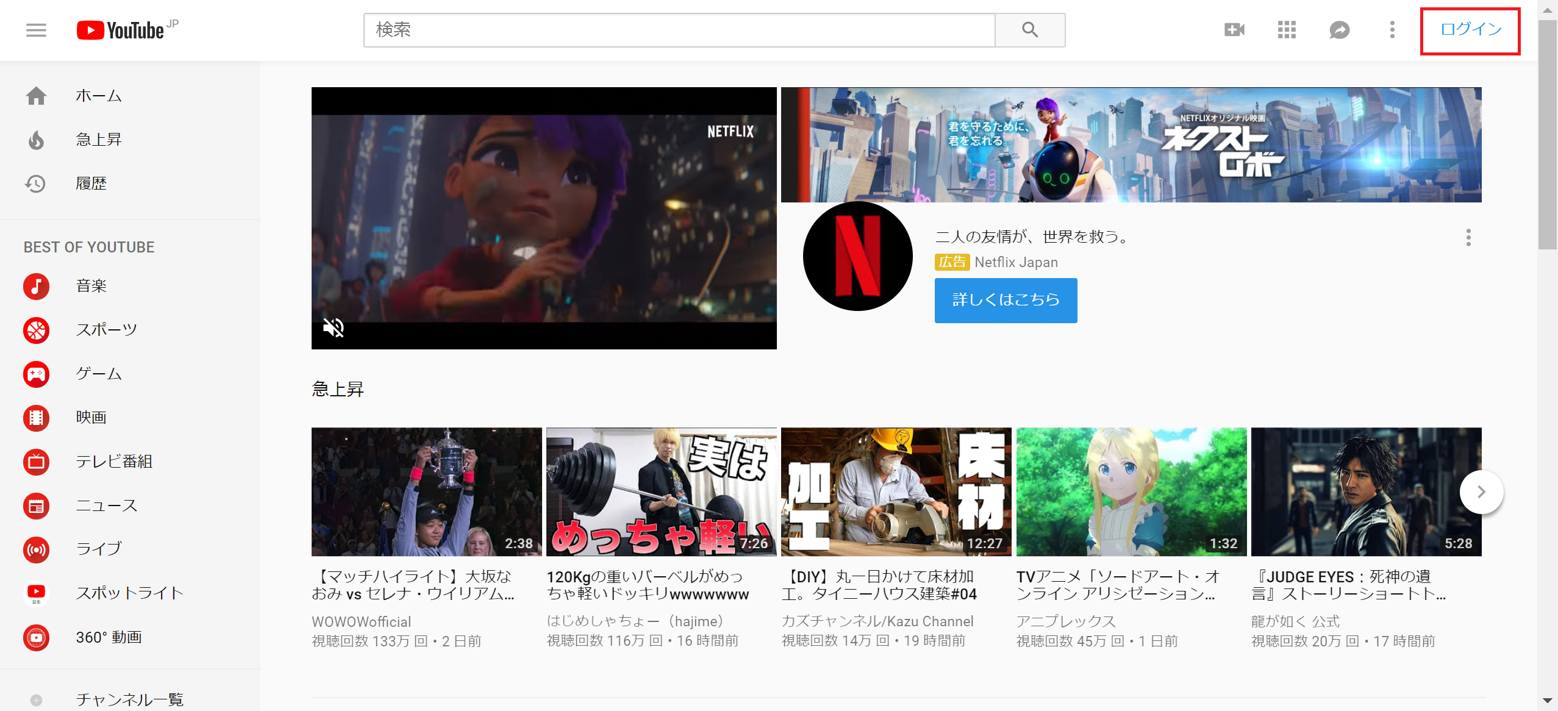Click the ログイン sign-in button

coord(1470,30)
